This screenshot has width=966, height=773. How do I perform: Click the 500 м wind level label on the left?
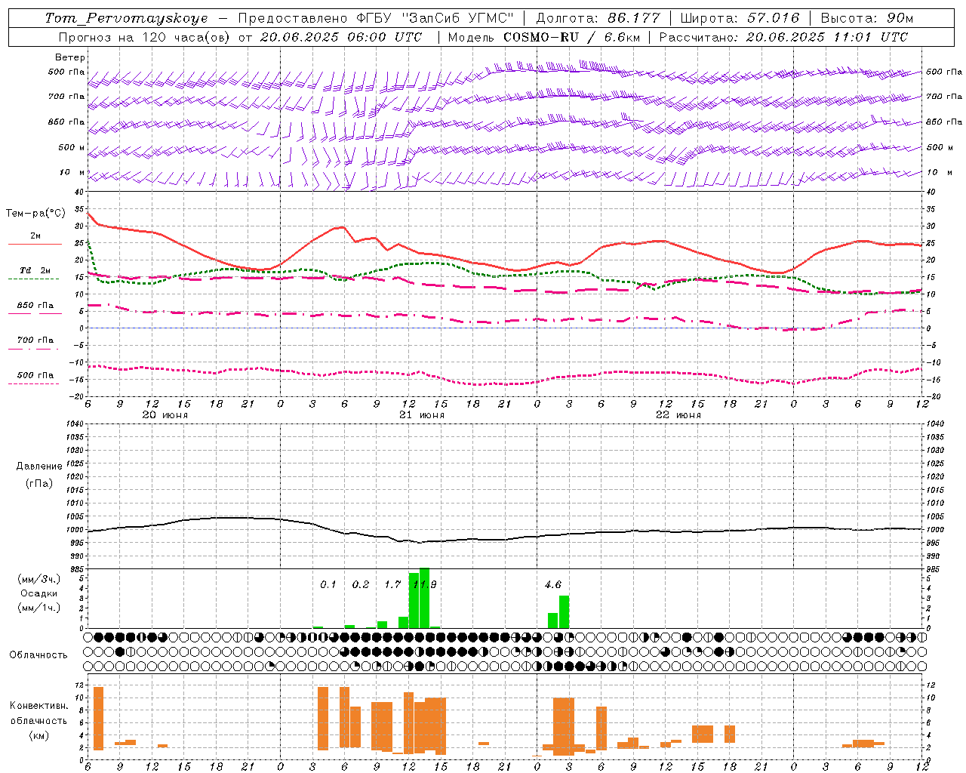[x=72, y=147]
